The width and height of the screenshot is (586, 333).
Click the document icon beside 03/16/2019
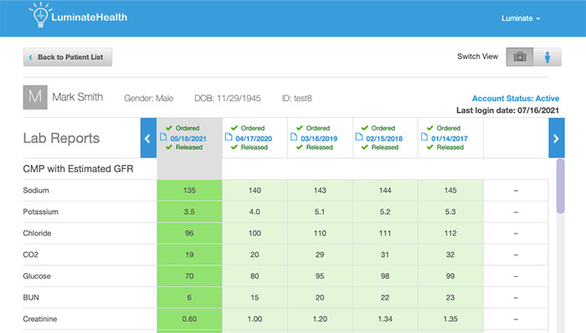pos(294,137)
